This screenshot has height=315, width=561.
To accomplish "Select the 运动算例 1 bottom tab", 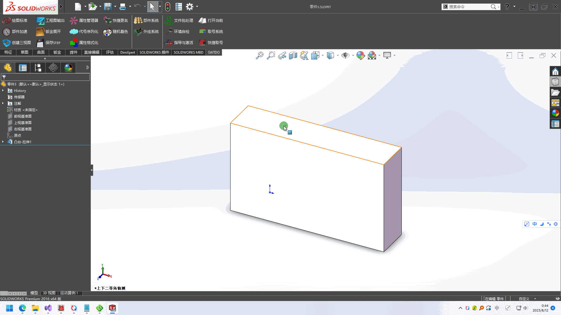I will tap(69, 293).
